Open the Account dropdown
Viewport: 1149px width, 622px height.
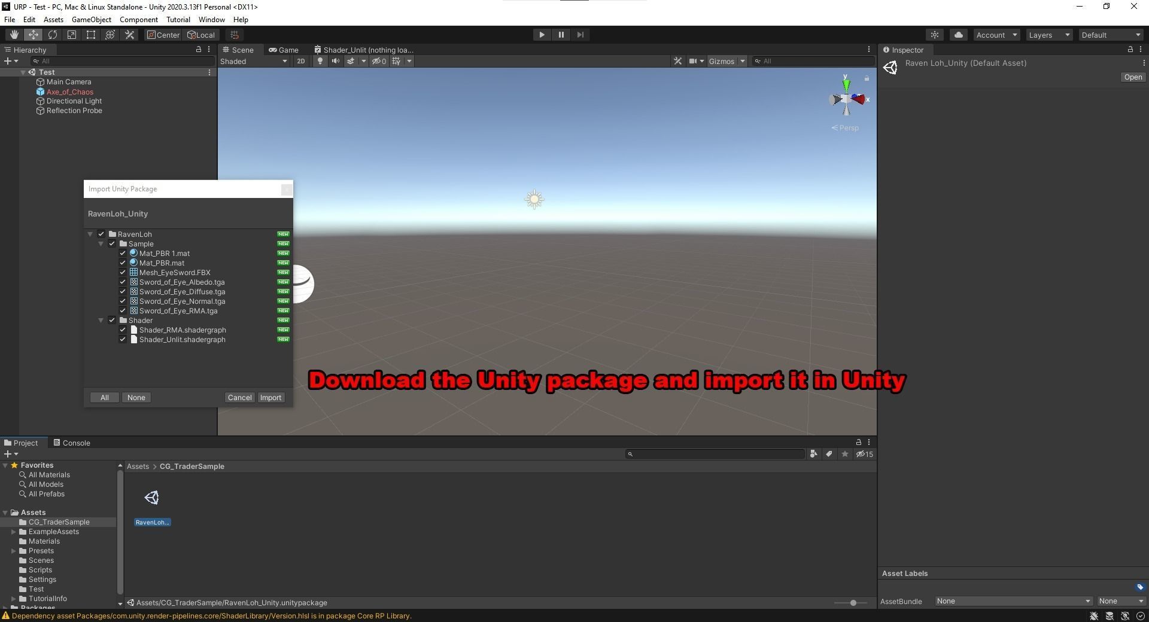click(x=996, y=35)
